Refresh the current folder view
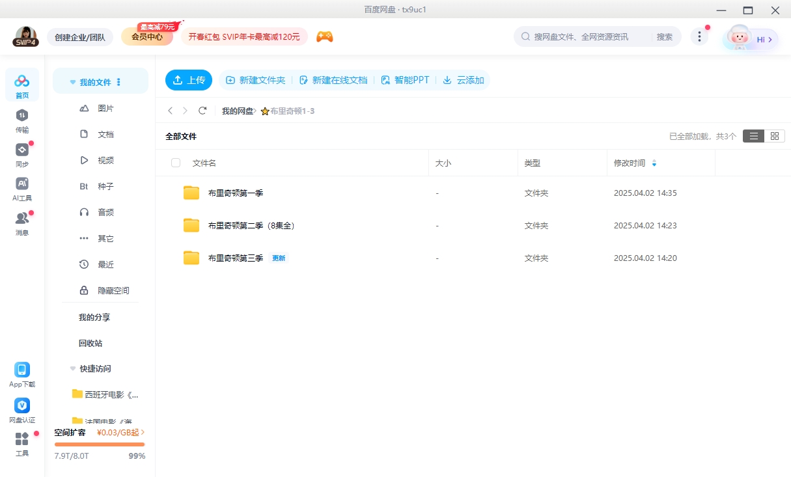This screenshot has height=477, width=791. (202, 111)
